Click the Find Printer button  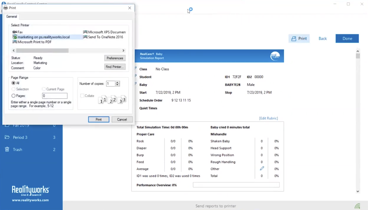coord(115,67)
